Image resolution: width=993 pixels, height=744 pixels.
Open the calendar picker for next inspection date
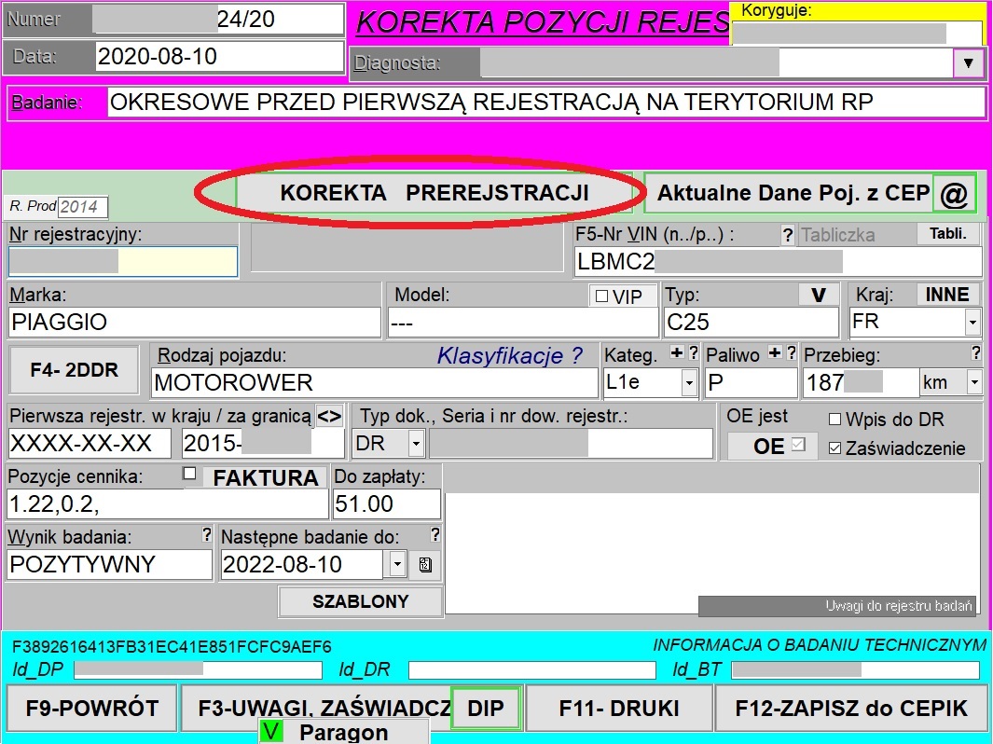[x=425, y=564]
